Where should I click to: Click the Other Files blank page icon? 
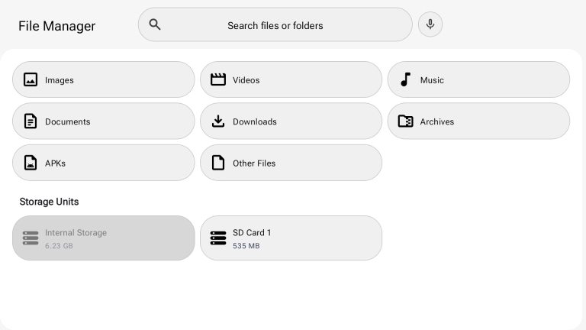tap(218, 163)
